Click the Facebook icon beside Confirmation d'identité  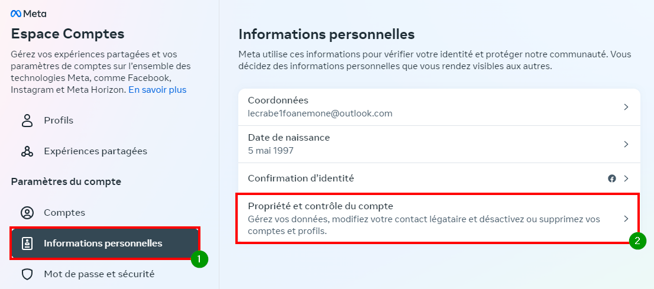tap(612, 178)
